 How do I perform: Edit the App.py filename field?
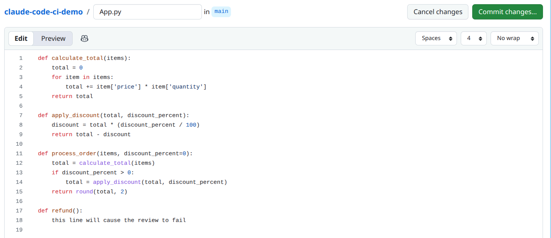point(148,12)
